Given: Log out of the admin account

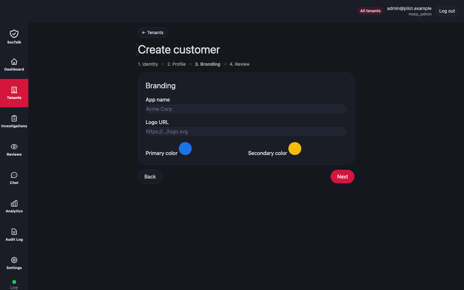Looking at the screenshot, I should tap(447, 11).
